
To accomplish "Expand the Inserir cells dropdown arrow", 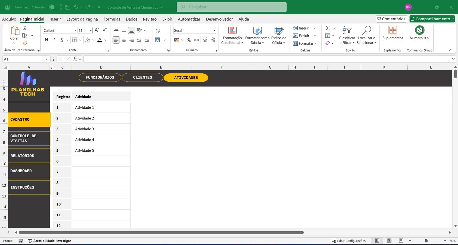I will click(x=315, y=28).
